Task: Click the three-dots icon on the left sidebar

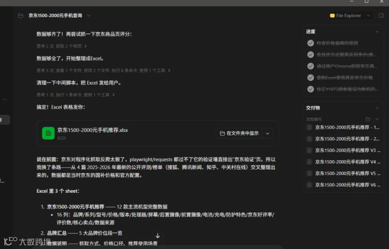Action: pyautogui.click(x=4, y=99)
